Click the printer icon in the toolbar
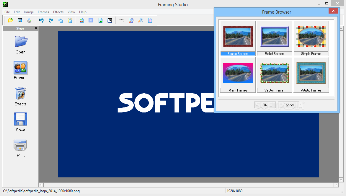 pos(29,20)
